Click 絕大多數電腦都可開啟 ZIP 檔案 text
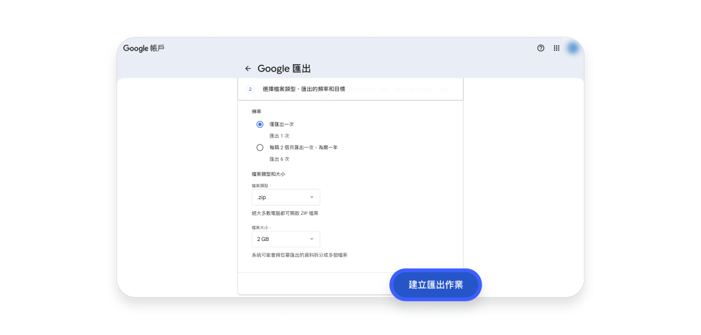This screenshot has width=701, height=335. 285,214
